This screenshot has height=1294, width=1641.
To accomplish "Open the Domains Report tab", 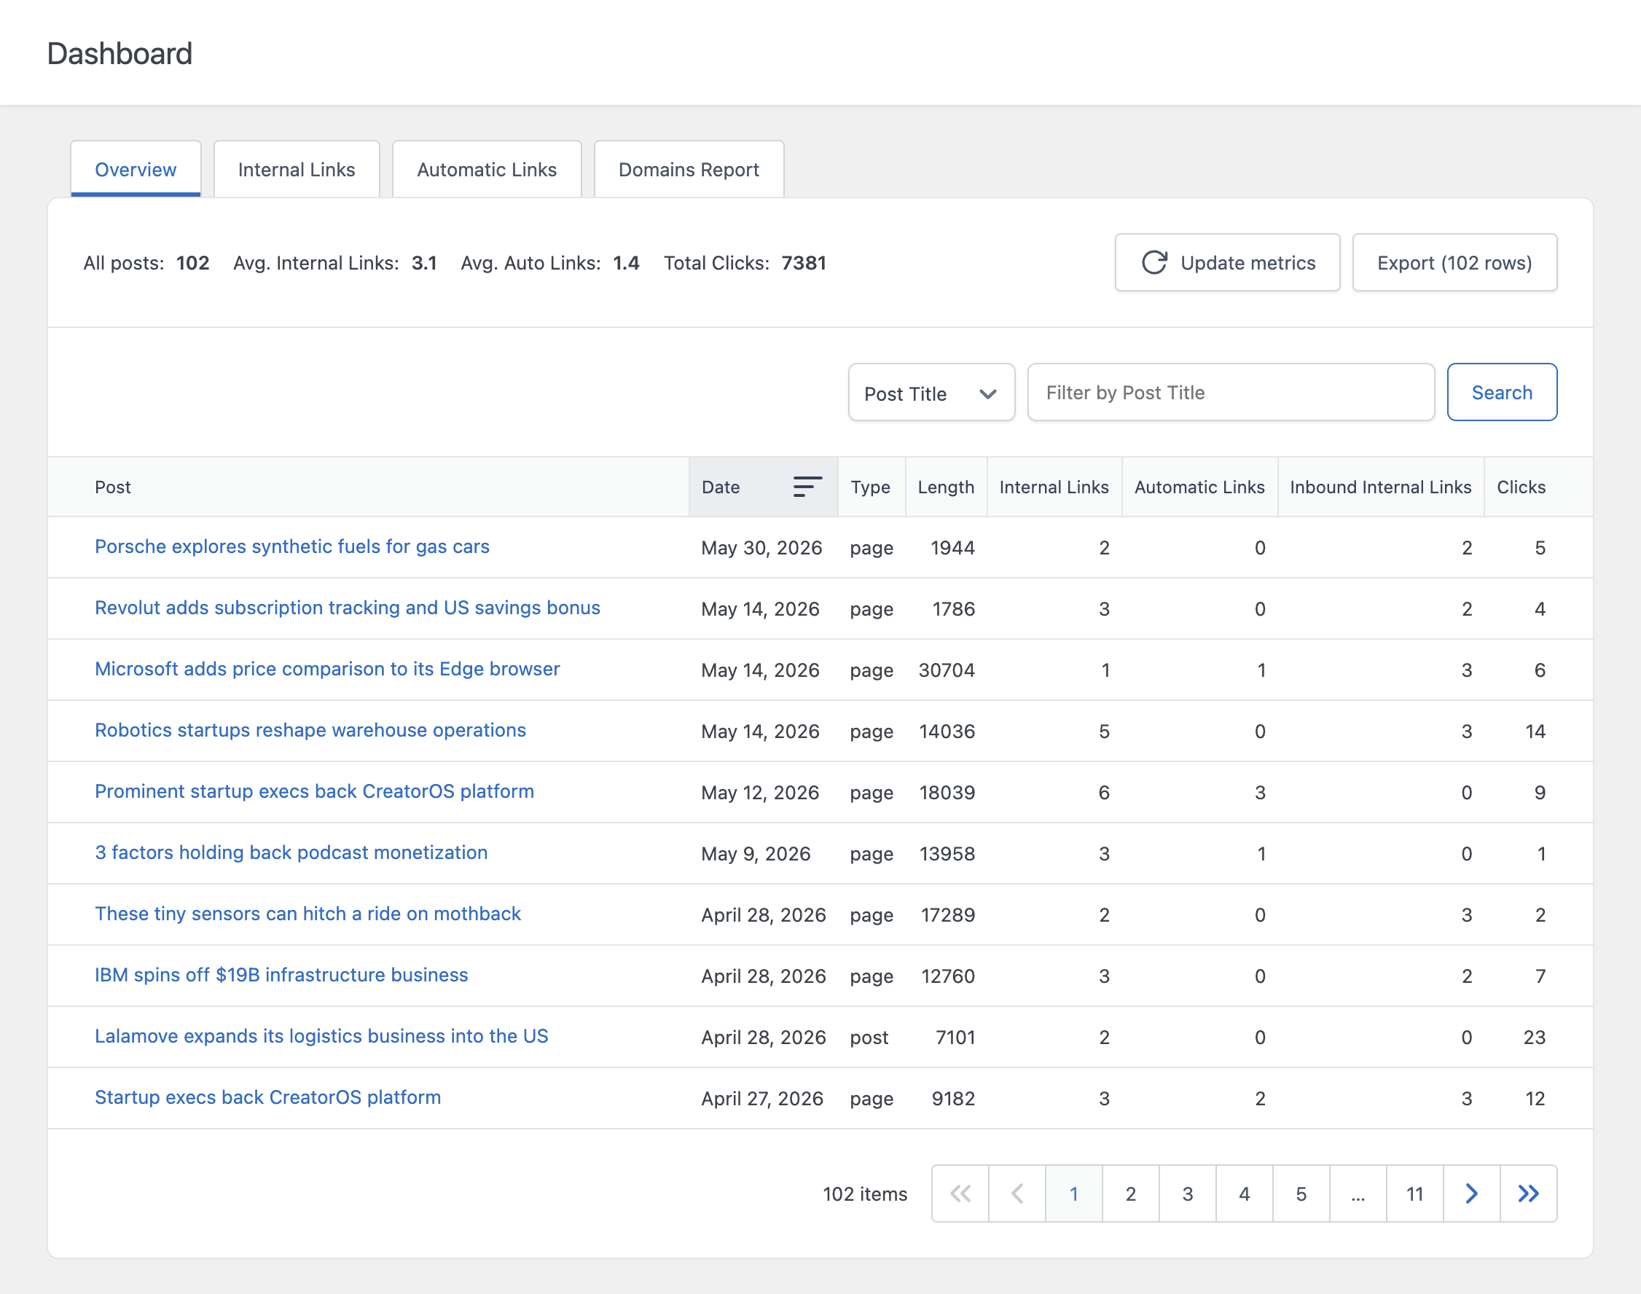I will [x=689, y=169].
